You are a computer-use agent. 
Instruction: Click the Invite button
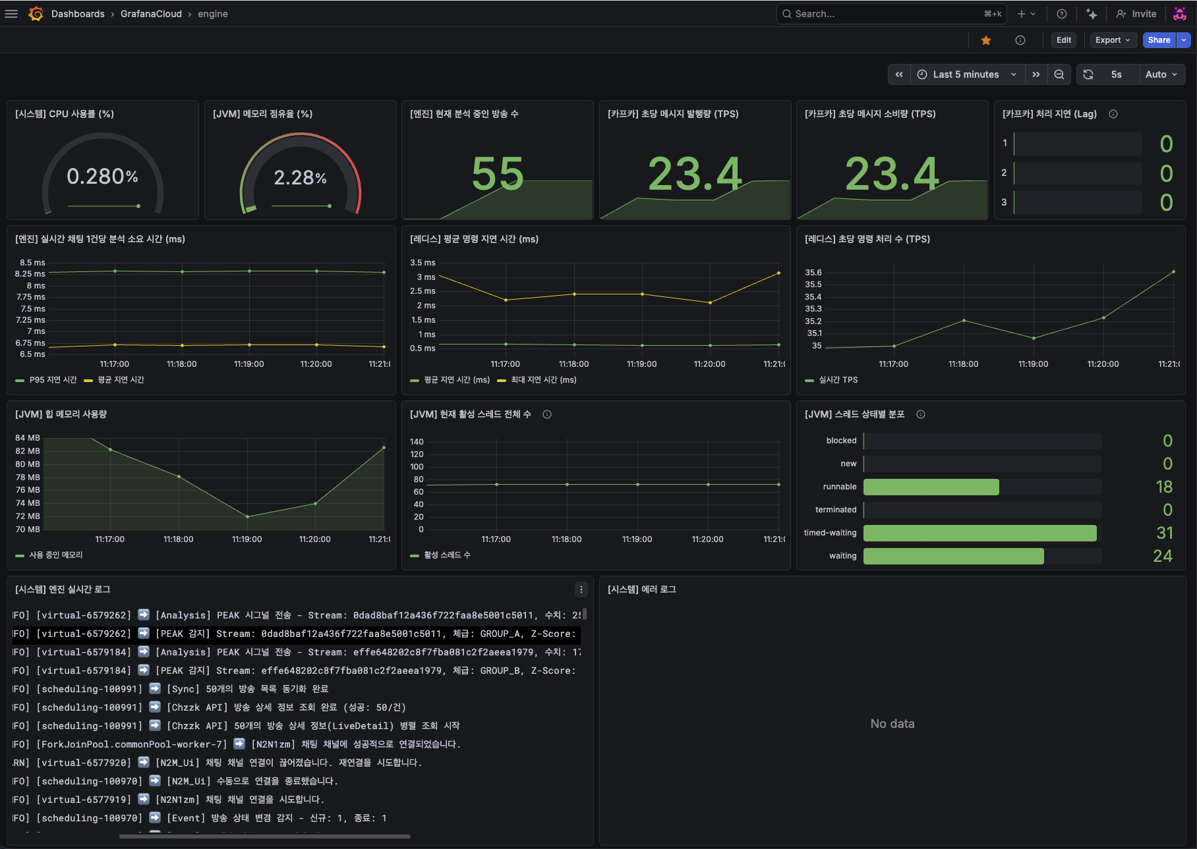click(x=1136, y=14)
